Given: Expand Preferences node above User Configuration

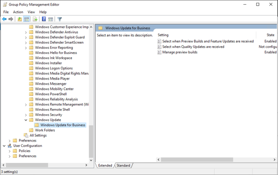Looking at the screenshot, I should click(10, 141).
